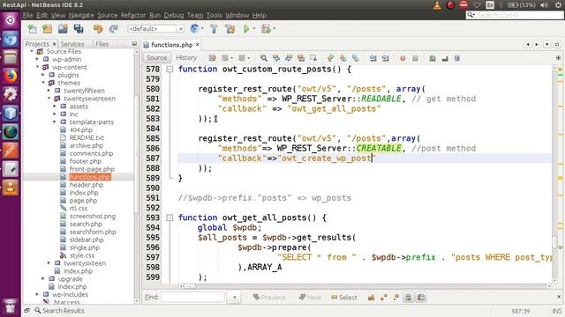This screenshot has width=565, height=317.
Task: Collapse the wp-content folder node
Action: coord(37,67)
